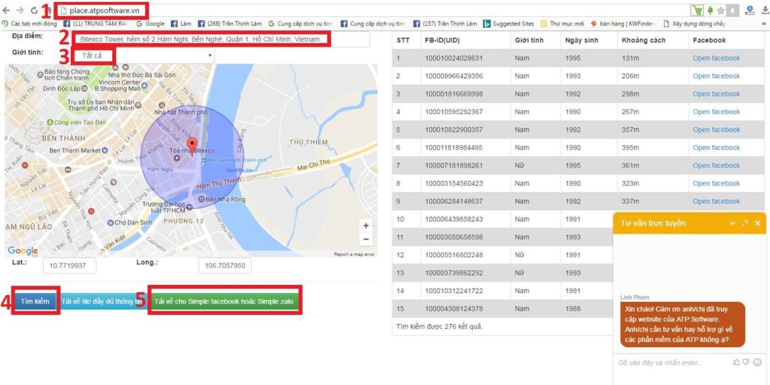The width and height of the screenshot is (770, 385).
Task: Open the '(11) TRUNG TÂM RAC' bookmark
Action: 96,24
